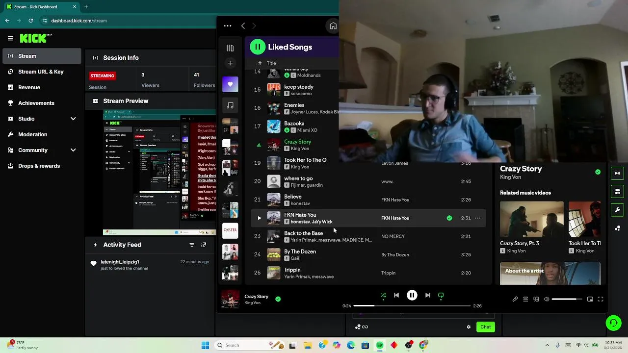
Task: Open a new browser tab
Action: (86, 7)
